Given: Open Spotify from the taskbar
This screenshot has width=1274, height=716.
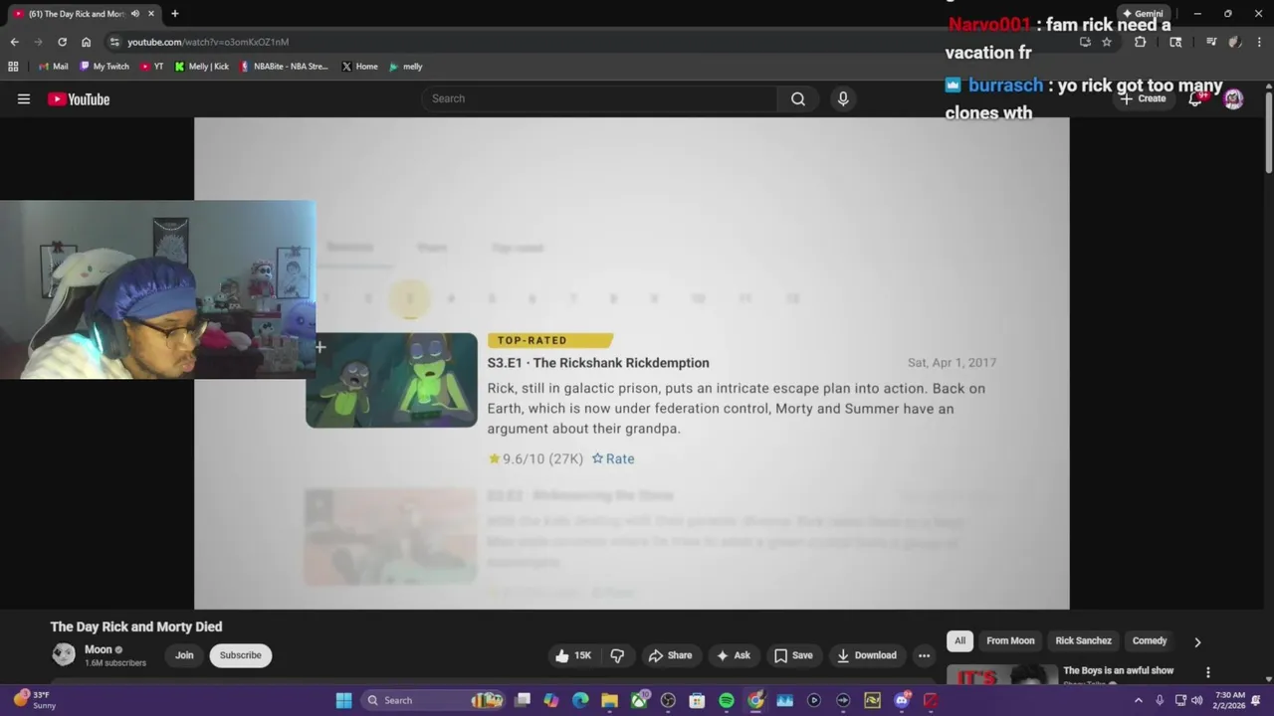Looking at the screenshot, I should coord(727,700).
